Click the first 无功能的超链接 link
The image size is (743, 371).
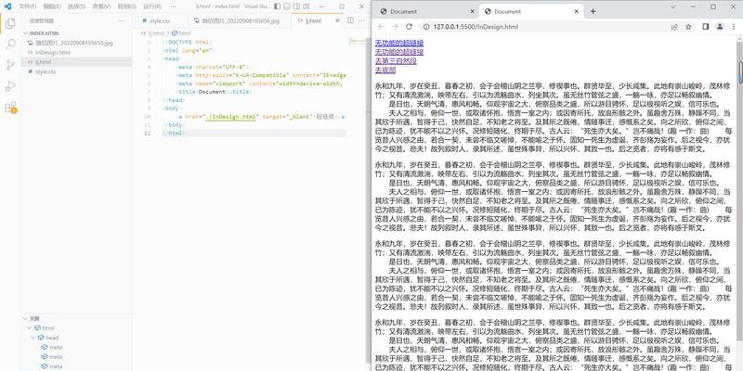tap(399, 43)
